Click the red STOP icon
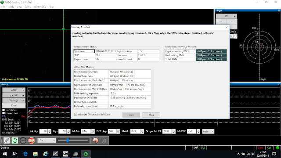Image resolution: width=281 pixels, height=158 pixels. 31,140
